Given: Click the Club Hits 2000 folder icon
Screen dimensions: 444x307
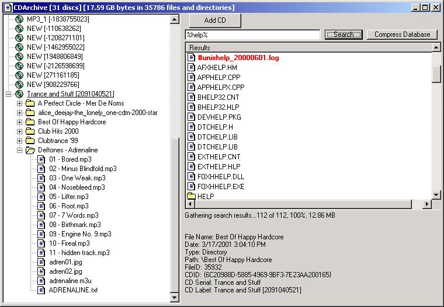Looking at the screenshot, I should click(x=30, y=131).
